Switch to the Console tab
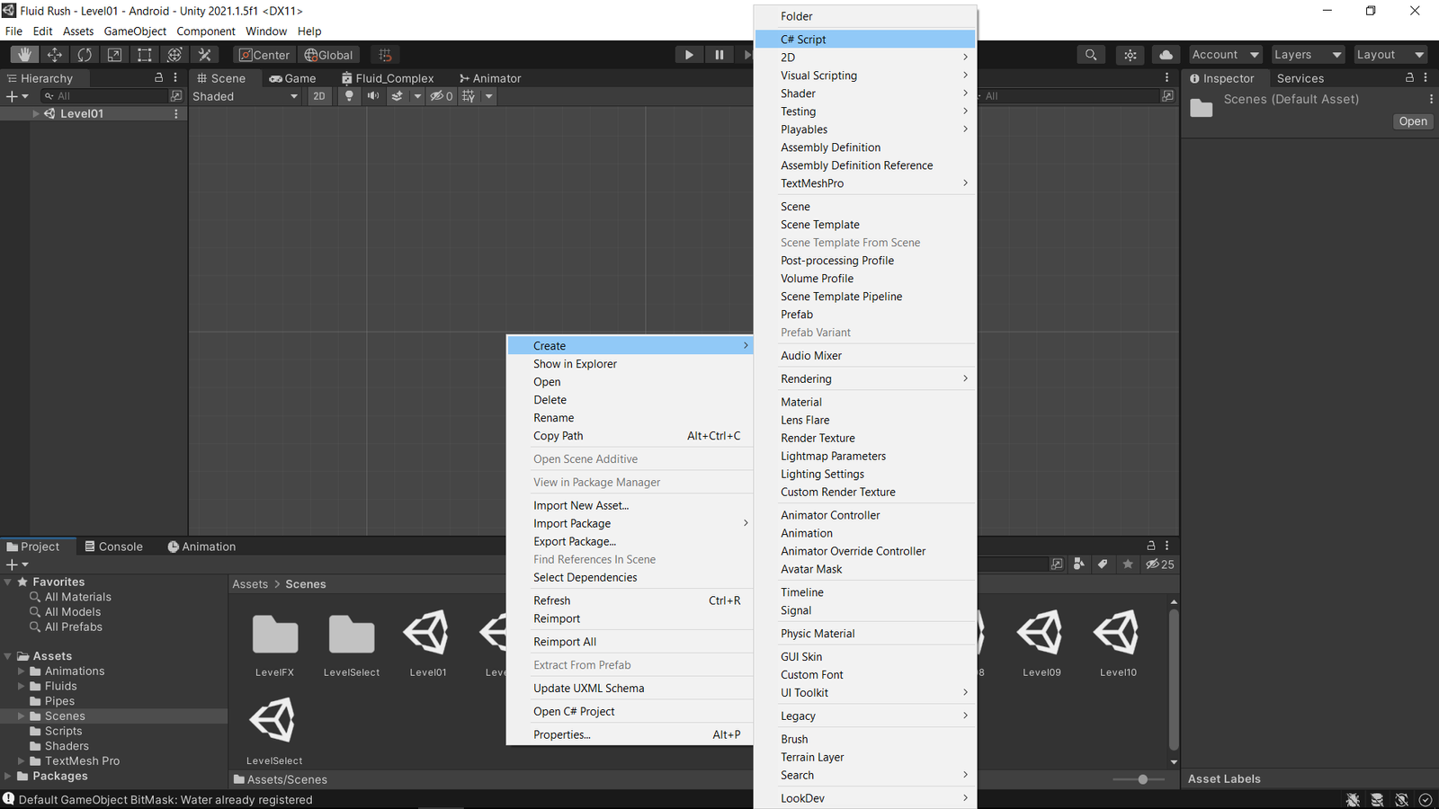1439x809 pixels. click(x=113, y=547)
